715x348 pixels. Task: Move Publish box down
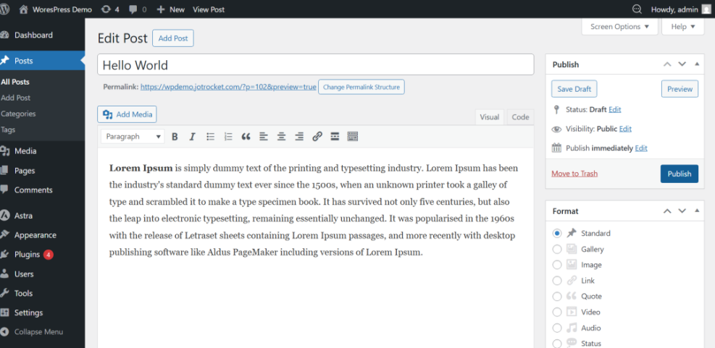pos(682,64)
